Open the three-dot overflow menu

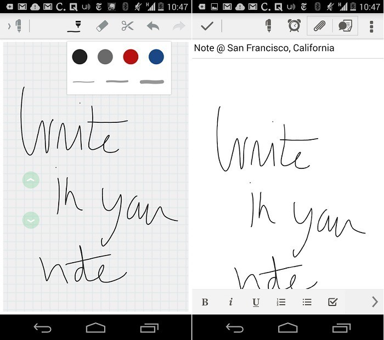click(371, 26)
